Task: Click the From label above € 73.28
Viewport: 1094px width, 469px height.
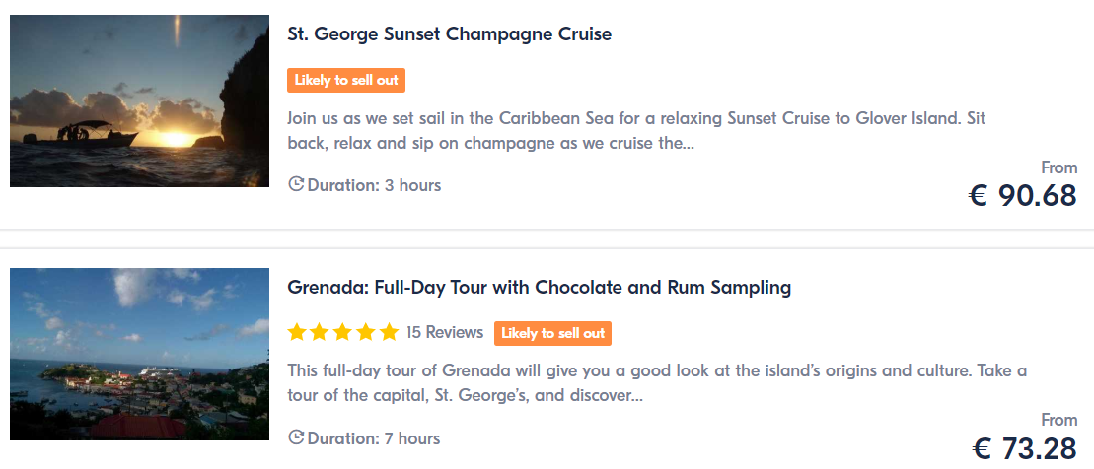Action: (1059, 420)
